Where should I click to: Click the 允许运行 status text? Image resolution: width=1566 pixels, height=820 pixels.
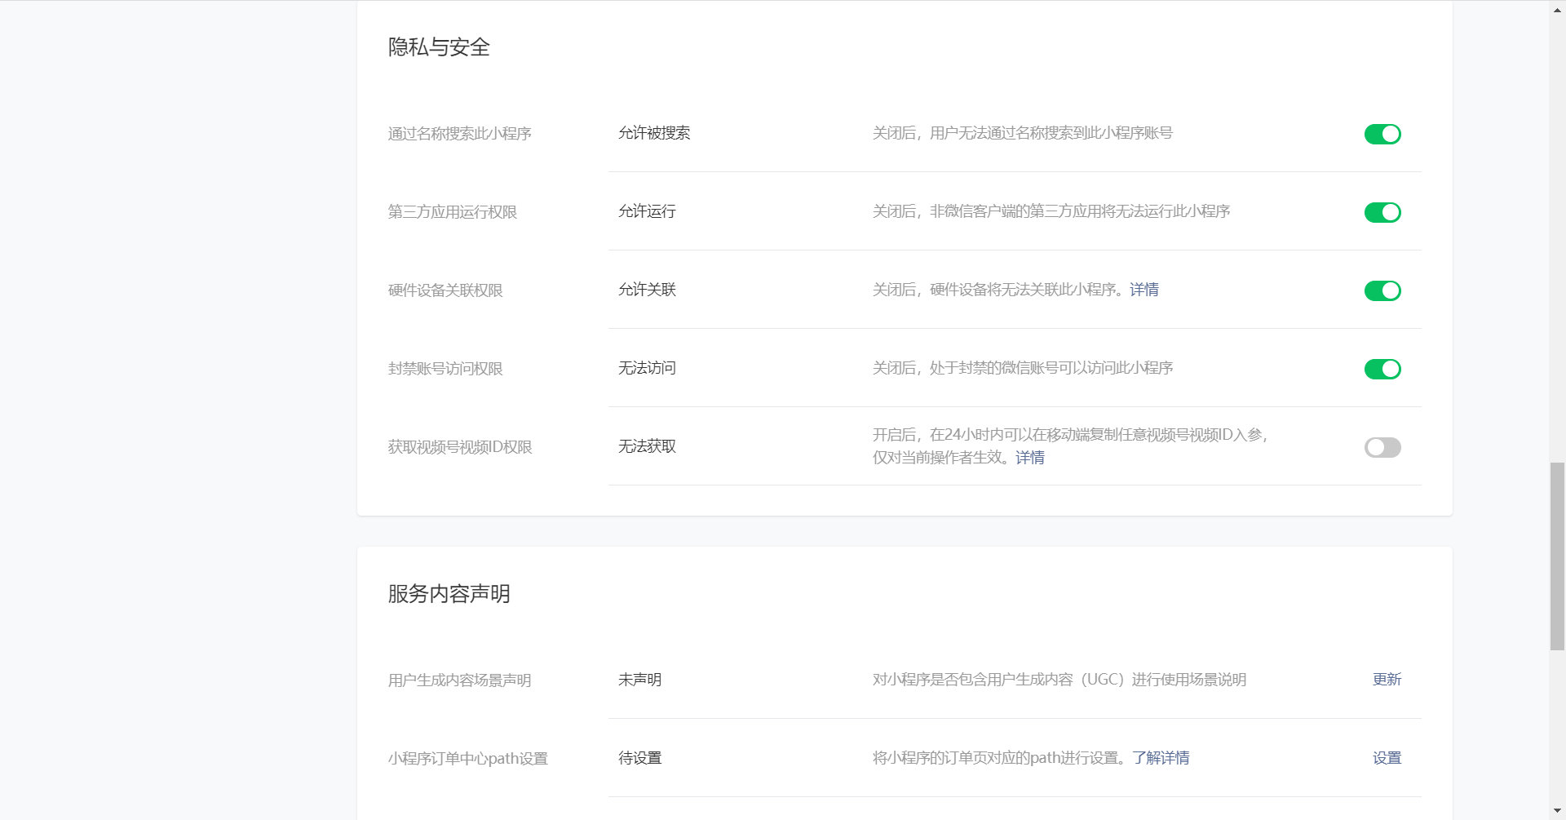(647, 211)
